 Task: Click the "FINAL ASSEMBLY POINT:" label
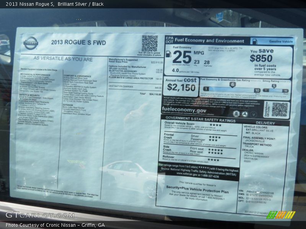click(x=259, y=138)
